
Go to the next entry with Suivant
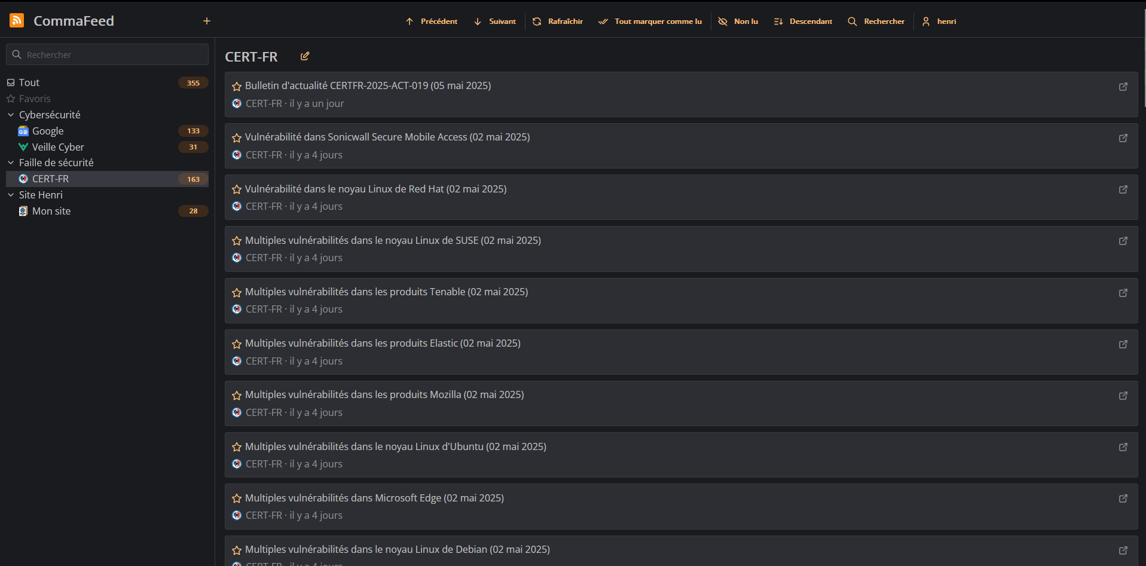click(494, 22)
